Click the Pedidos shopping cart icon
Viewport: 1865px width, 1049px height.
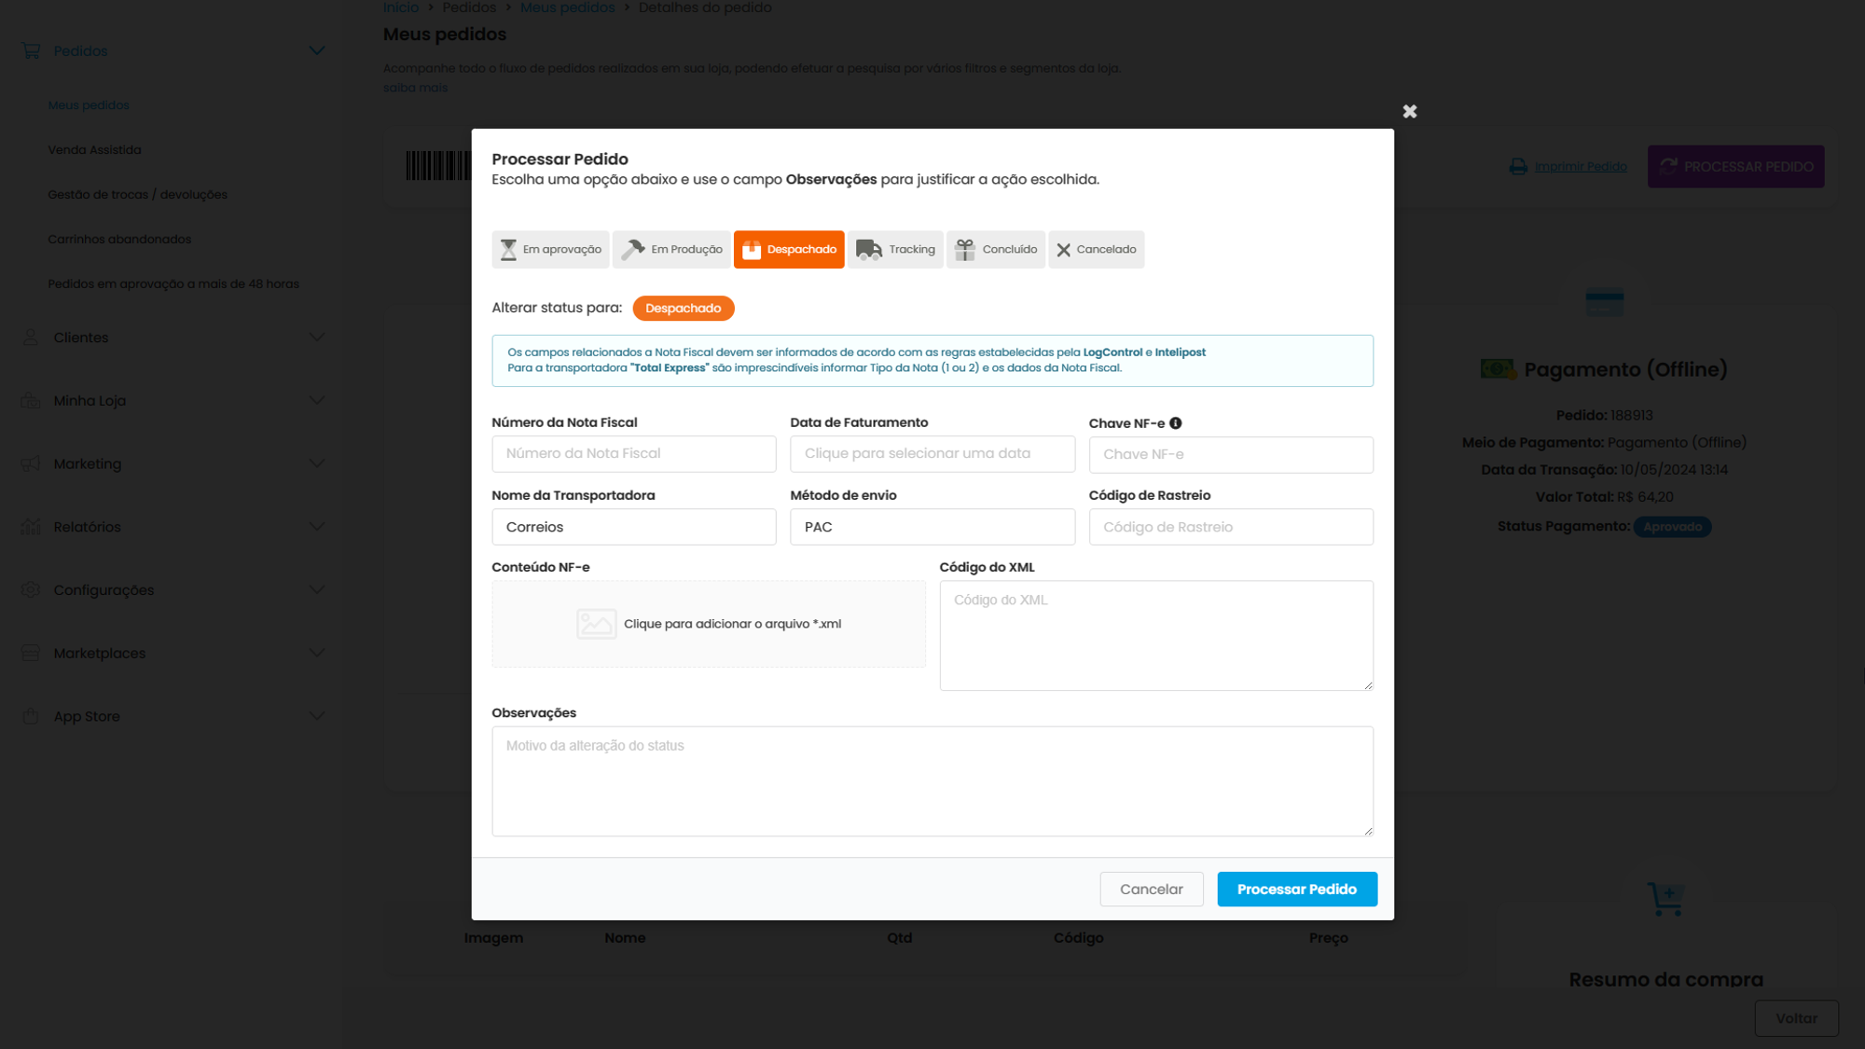click(31, 51)
